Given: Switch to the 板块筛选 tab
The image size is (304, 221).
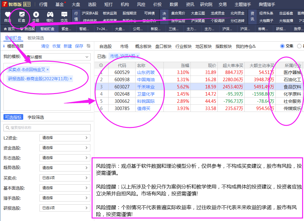Looking at the screenshot, I should click(x=36, y=38).
